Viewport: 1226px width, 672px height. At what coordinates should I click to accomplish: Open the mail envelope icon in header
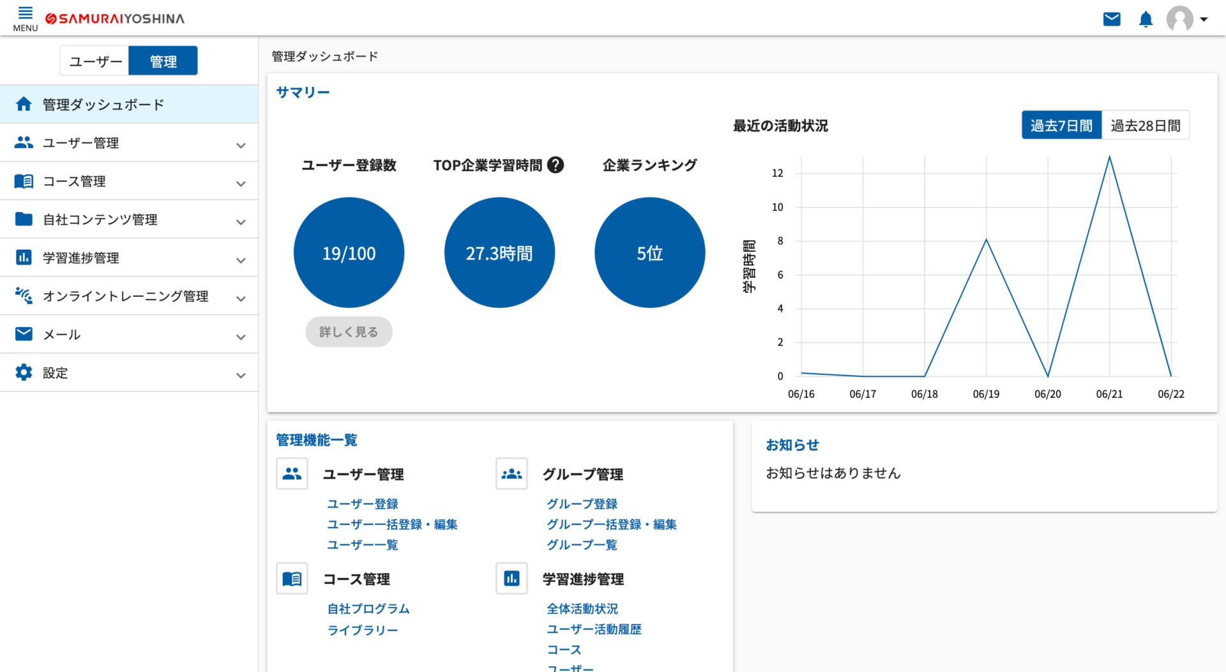point(1112,19)
